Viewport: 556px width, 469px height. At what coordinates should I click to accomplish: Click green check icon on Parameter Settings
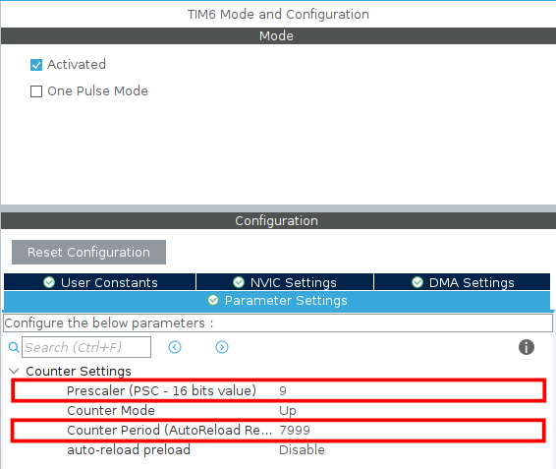[x=213, y=300]
